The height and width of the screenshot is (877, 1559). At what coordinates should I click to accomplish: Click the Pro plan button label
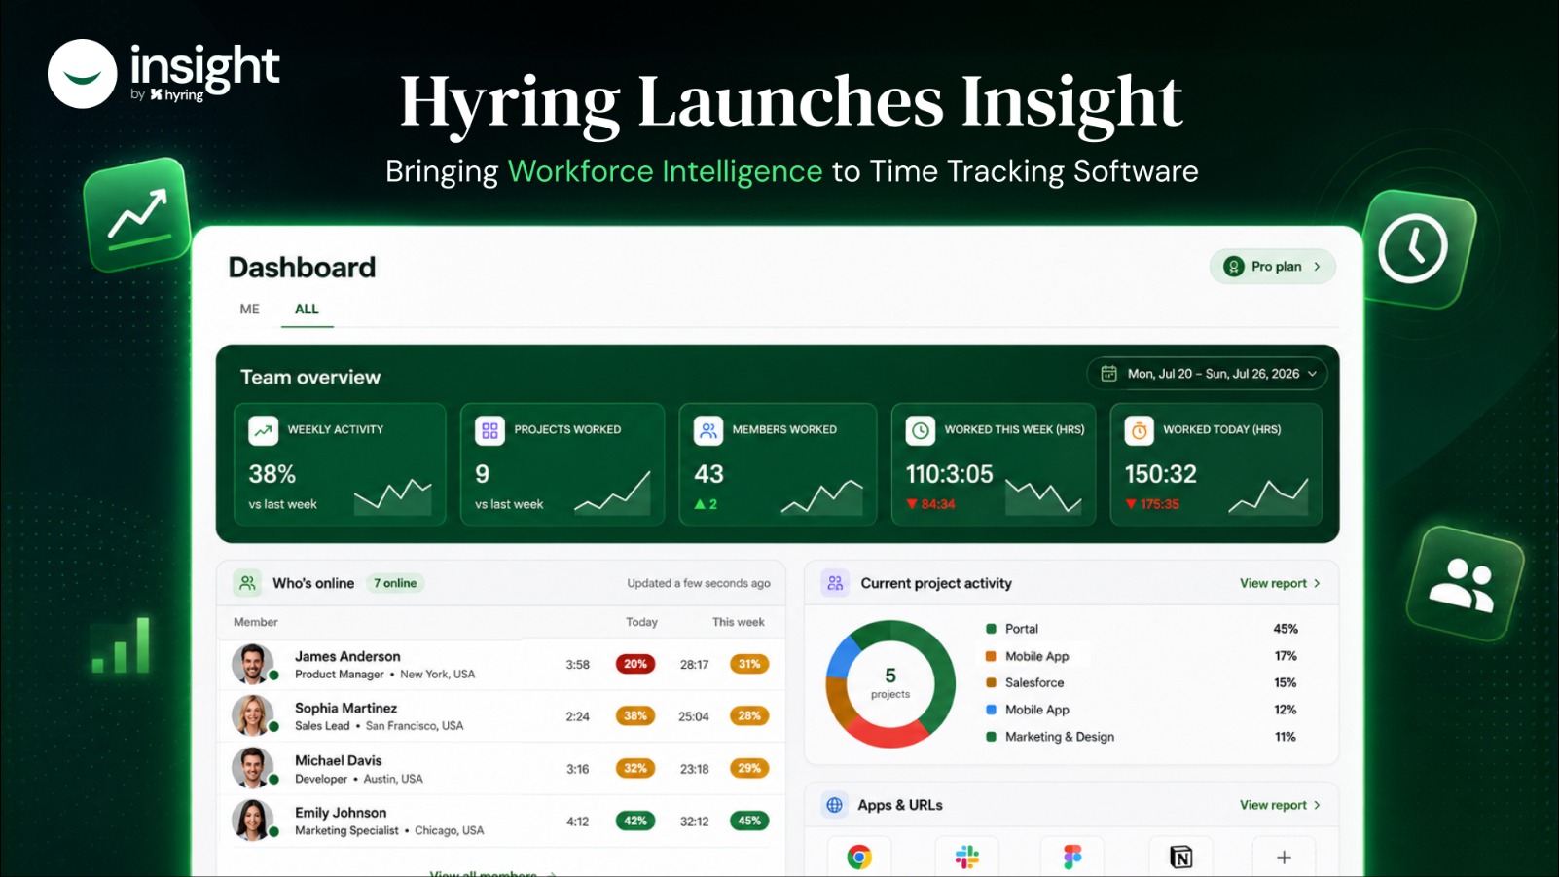coord(1277,267)
